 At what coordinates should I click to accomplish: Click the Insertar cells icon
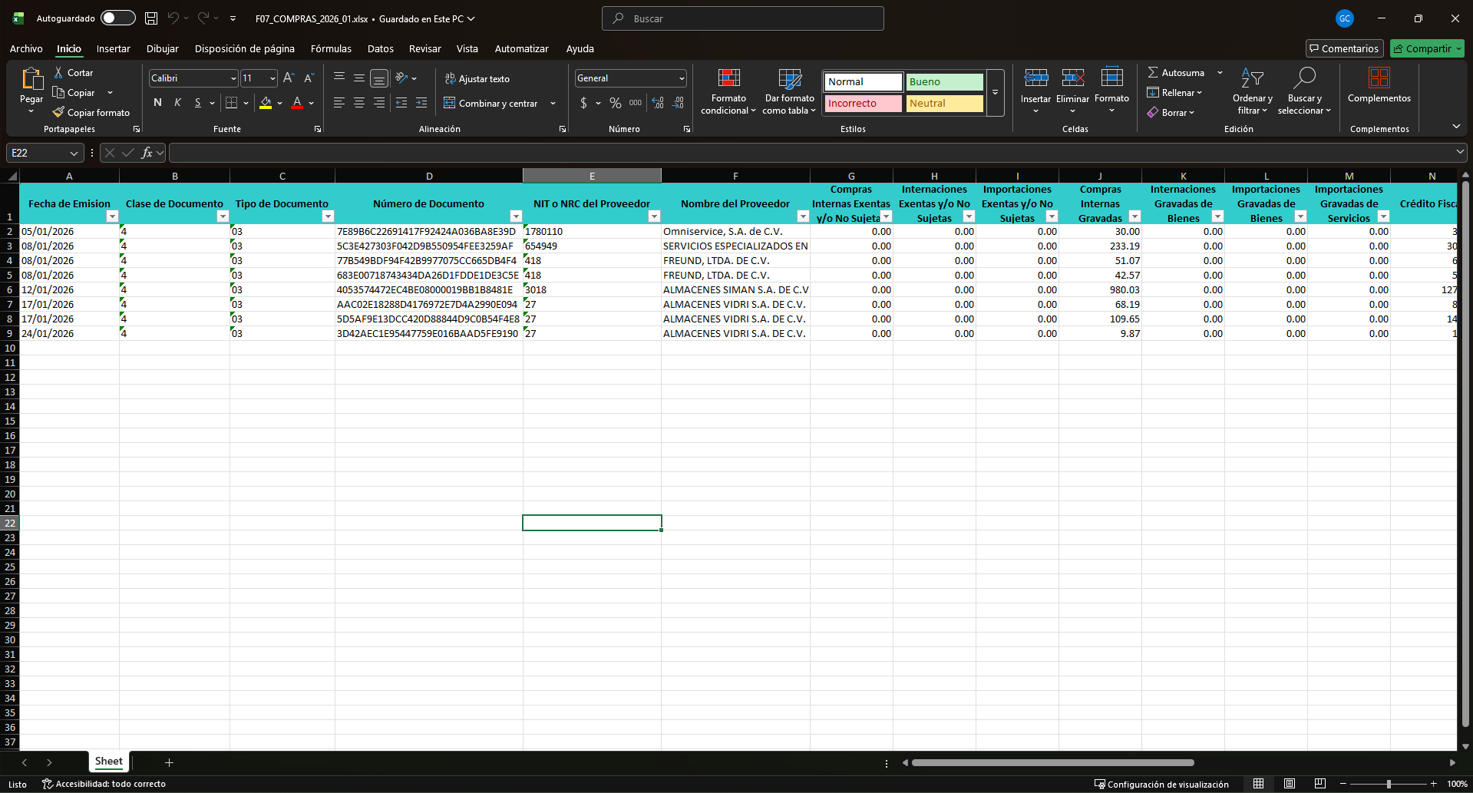pos(1035,78)
